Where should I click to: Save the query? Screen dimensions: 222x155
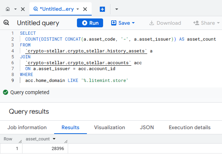pyautogui.click(x=120, y=23)
